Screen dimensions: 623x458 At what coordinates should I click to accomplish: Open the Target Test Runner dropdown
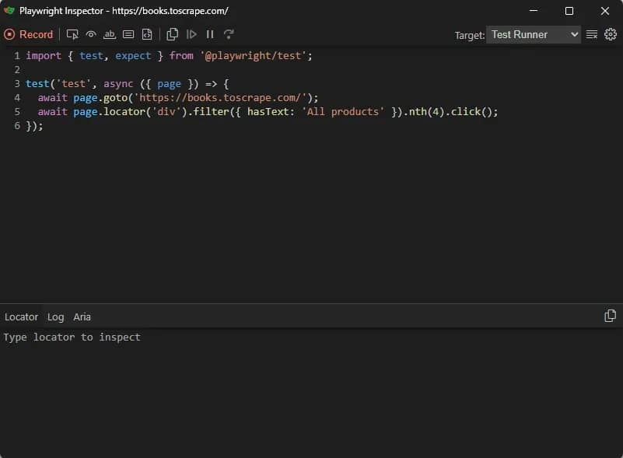point(533,34)
